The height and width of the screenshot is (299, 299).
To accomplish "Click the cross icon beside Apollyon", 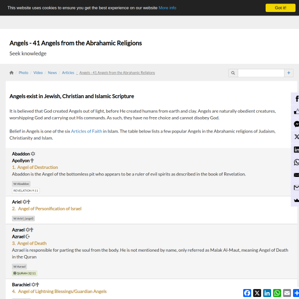I will (32, 160).
